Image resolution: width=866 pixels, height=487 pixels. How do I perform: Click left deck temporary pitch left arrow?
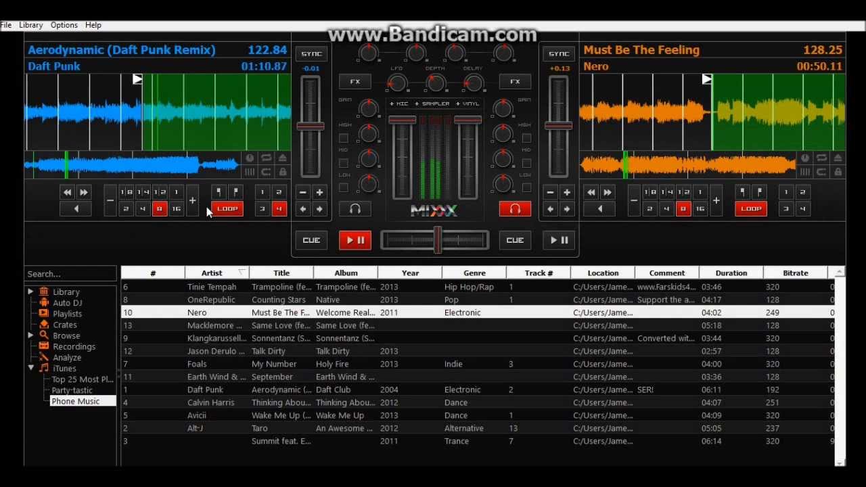pyautogui.click(x=303, y=209)
